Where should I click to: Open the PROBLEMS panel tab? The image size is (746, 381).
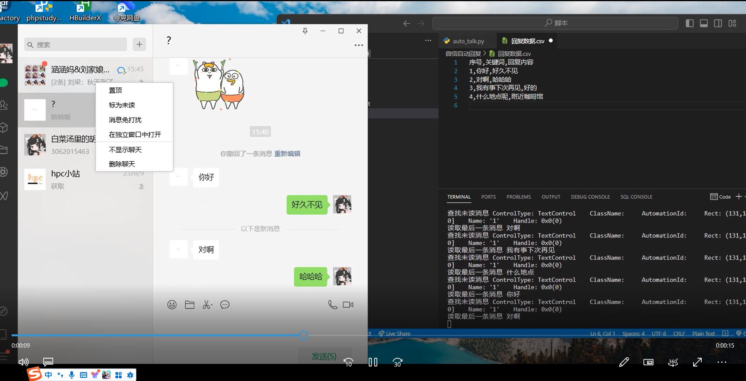click(x=518, y=197)
